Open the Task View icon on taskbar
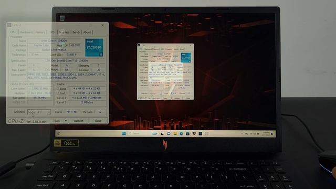 162,134
